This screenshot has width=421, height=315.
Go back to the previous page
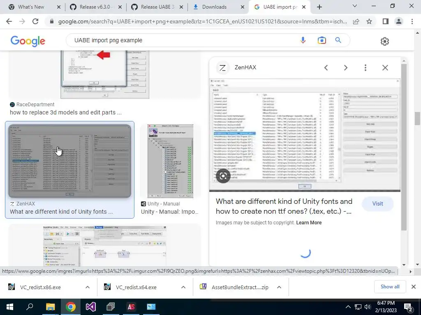9,21
